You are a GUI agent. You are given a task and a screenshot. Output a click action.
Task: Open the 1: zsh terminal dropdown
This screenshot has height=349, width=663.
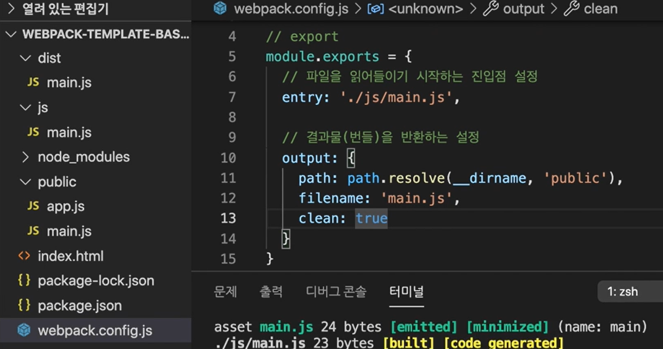coord(630,291)
